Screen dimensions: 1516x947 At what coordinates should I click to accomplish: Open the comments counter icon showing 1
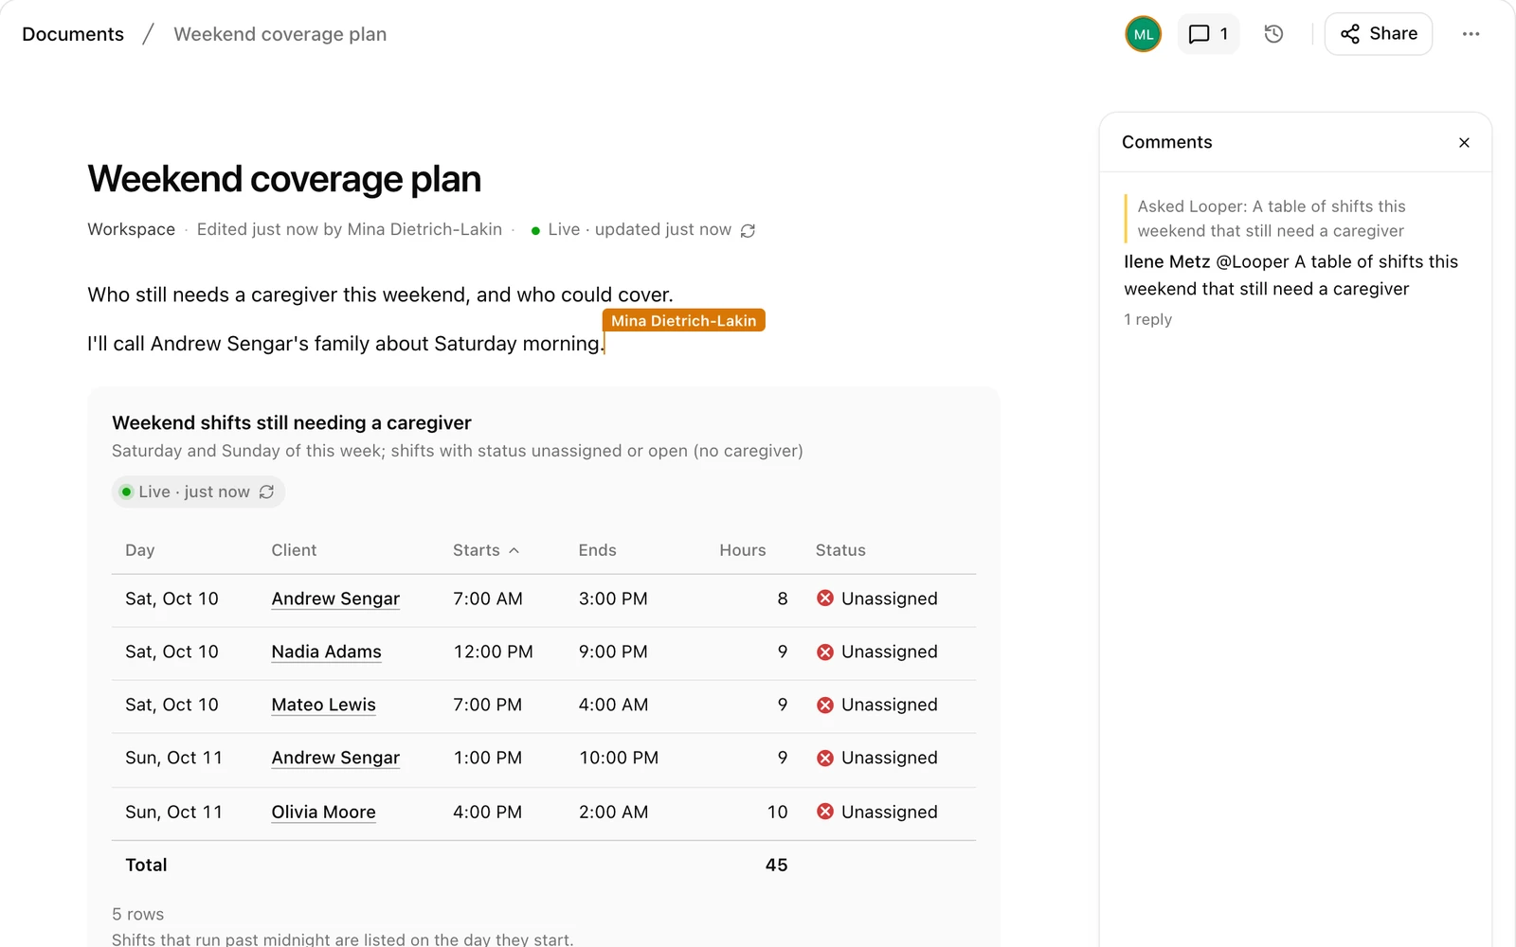1208,34
